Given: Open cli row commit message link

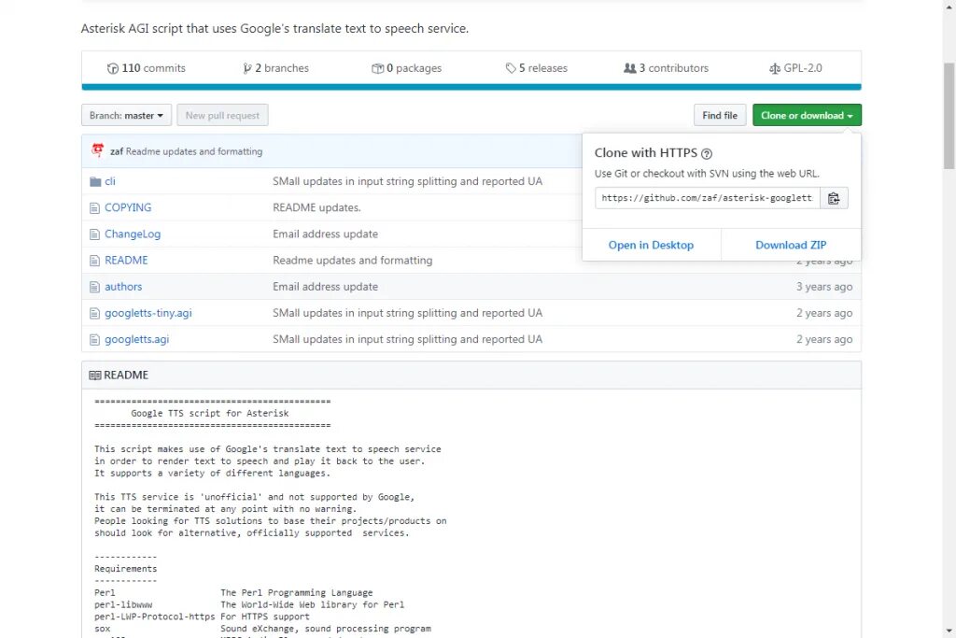Looking at the screenshot, I should (407, 181).
